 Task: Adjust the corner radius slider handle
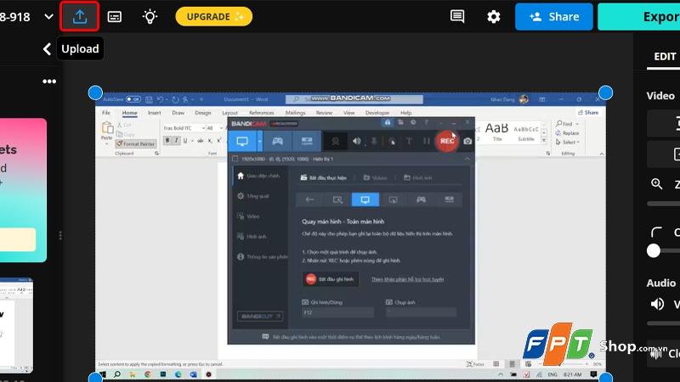[x=654, y=250]
